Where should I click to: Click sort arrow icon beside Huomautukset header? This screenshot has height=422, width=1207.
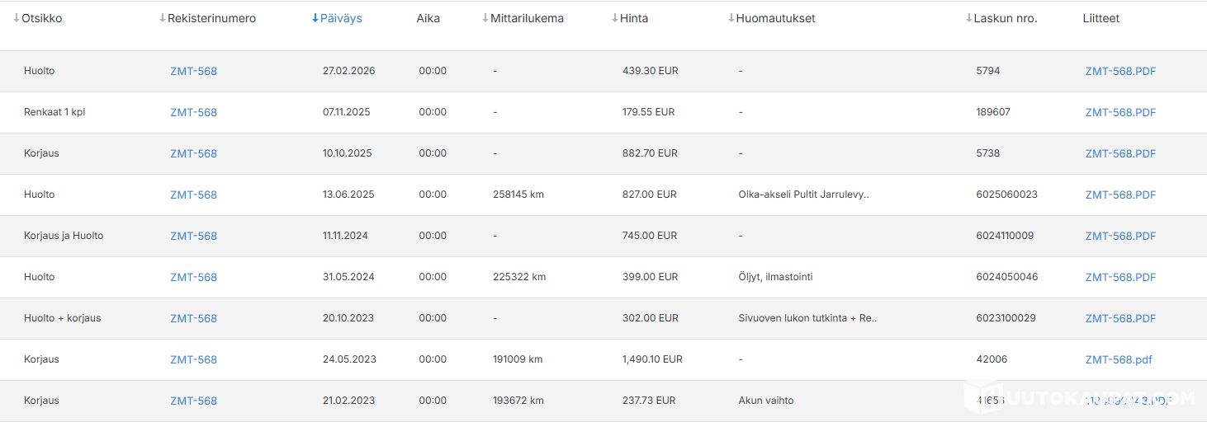[x=731, y=18]
